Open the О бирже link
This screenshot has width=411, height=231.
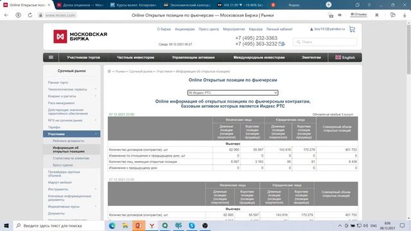tap(164, 29)
